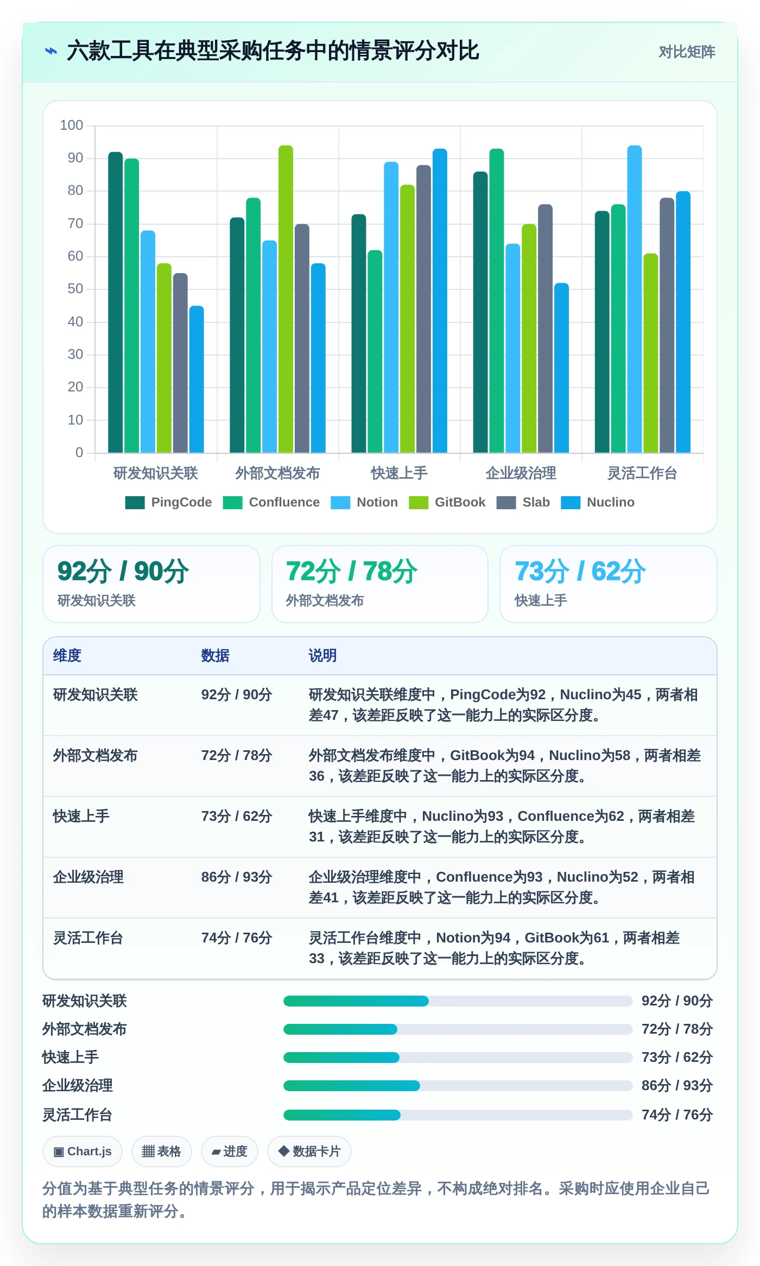Click the 外部文档发布 progress bar
The width and height of the screenshot is (760, 1266).
click(458, 1029)
